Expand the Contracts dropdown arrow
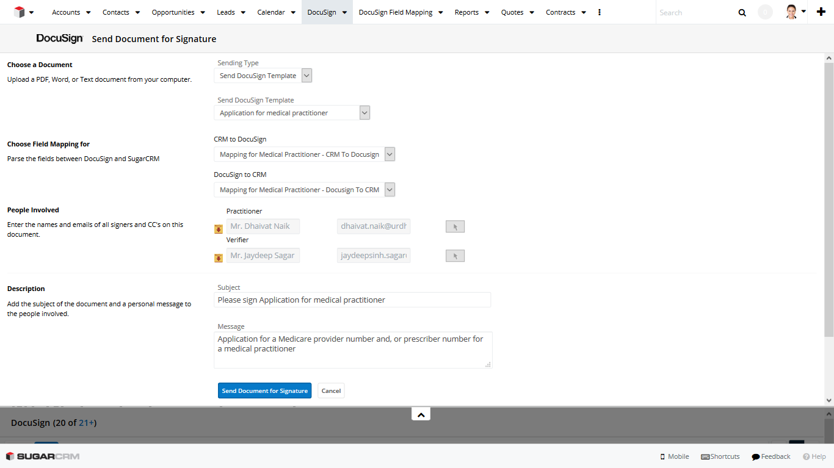The height and width of the screenshot is (468, 834). (x=584, y=12)
